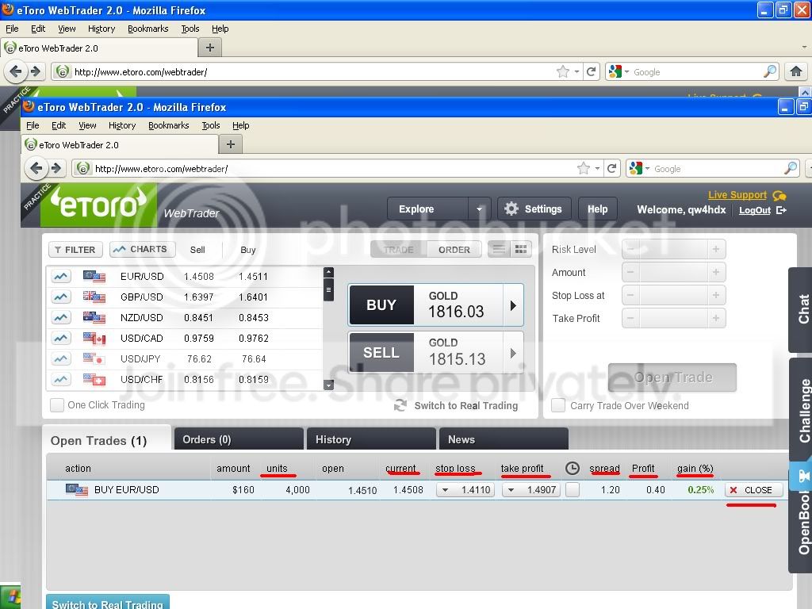
Task: Click the Settings gear button
Action: point(534,209)
